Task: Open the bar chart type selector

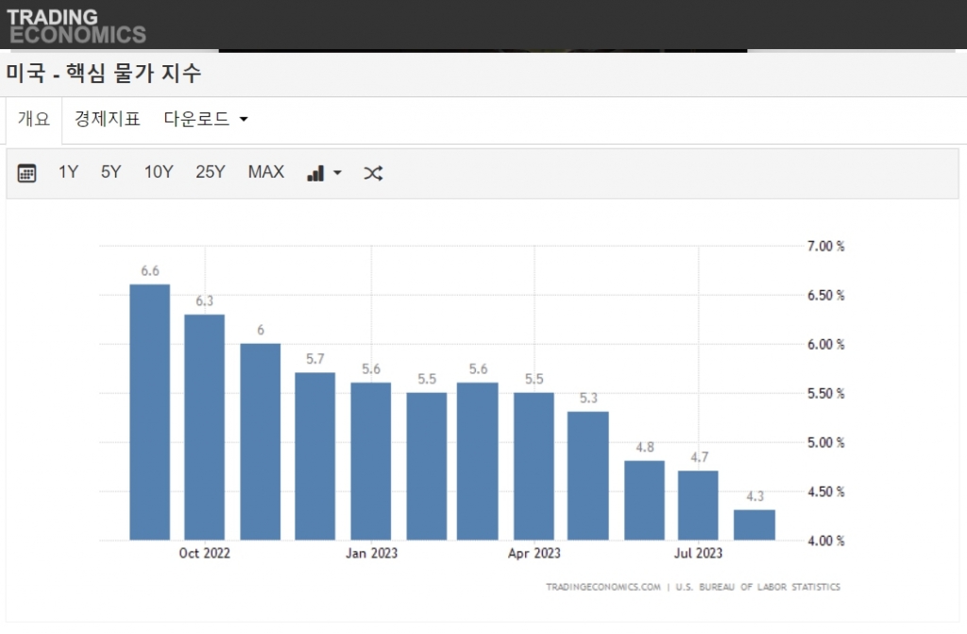Action: (316, 173)
